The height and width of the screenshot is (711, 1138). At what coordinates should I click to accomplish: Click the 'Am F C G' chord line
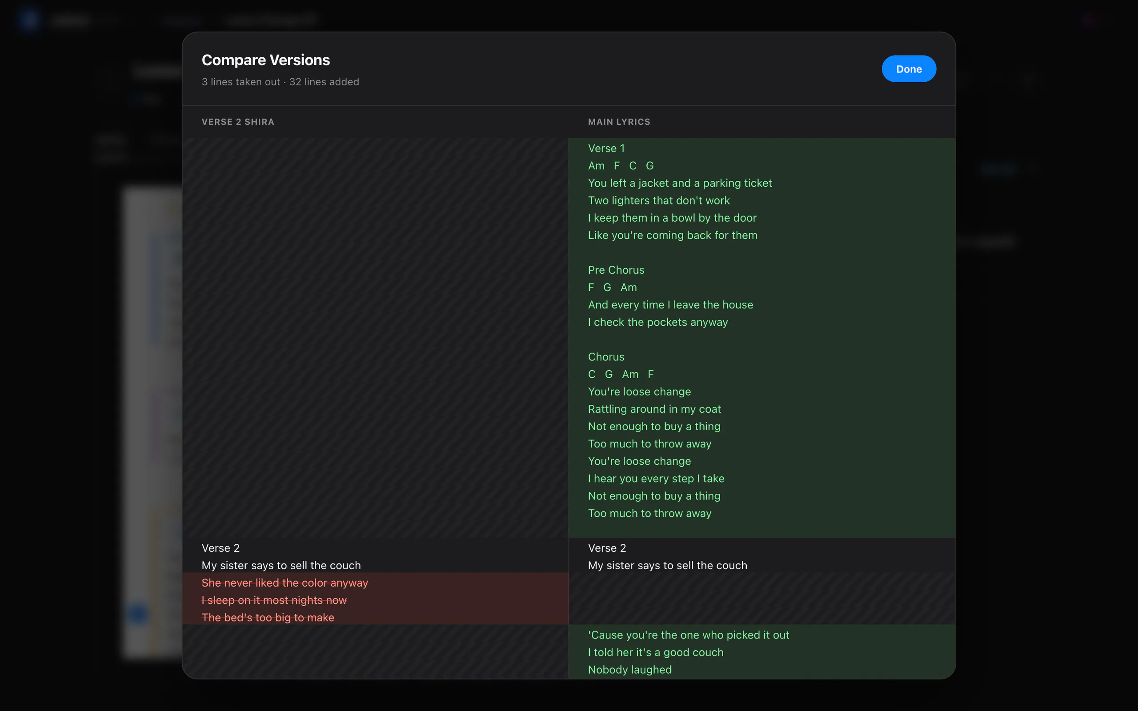(x=621, y=165)
